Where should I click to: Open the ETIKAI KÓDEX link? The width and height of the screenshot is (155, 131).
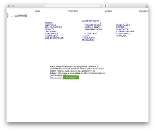pyautogui.click(x=51, y=36)
